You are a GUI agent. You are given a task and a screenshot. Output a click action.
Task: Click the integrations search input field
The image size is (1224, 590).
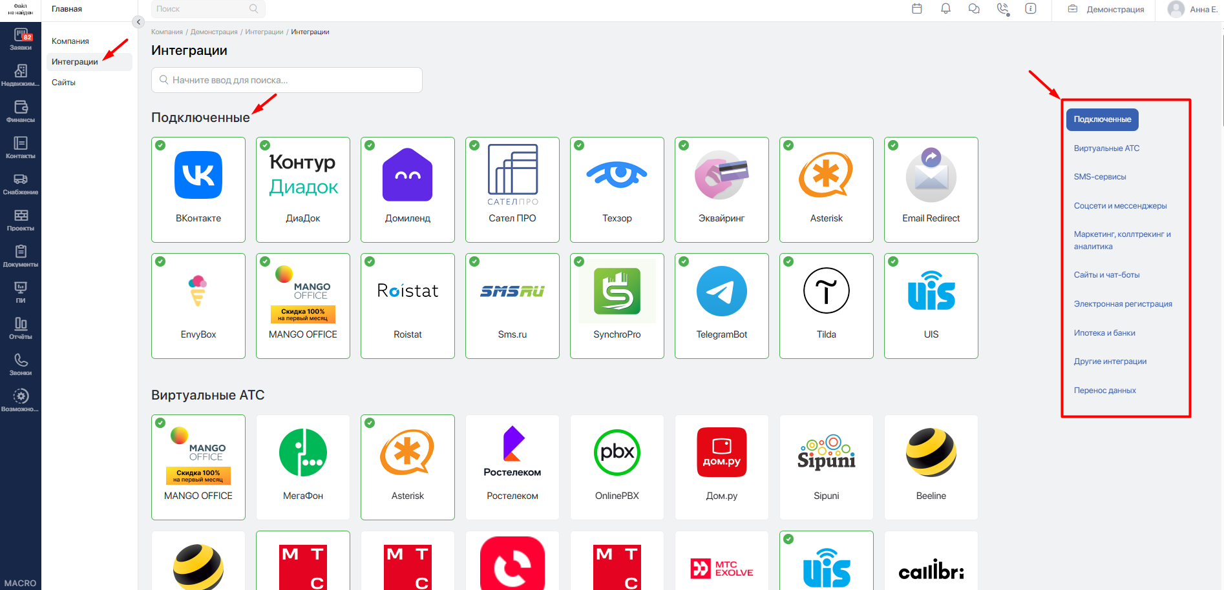[x=287, y=80]
